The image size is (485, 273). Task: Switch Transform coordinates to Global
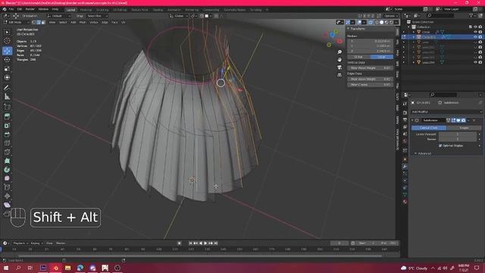point(358,57)
